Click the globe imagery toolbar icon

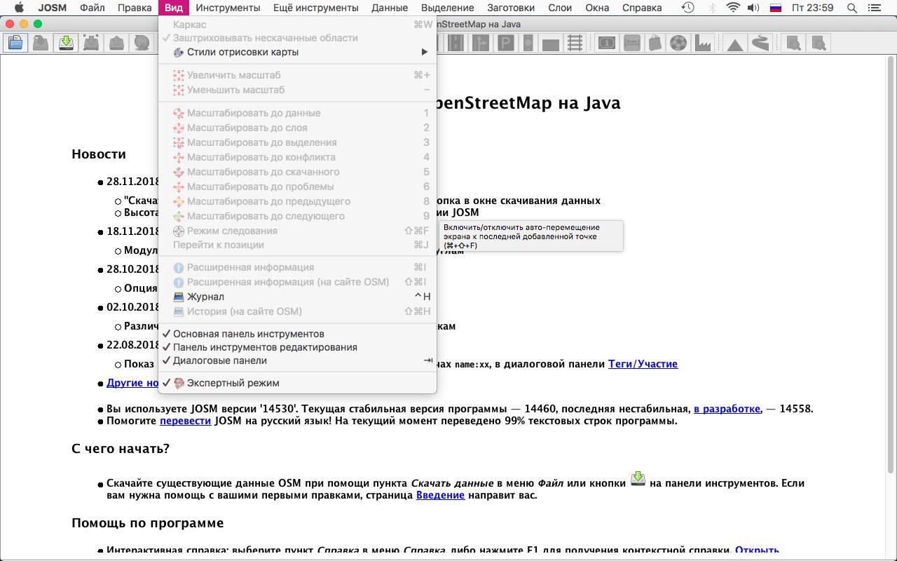142,43
